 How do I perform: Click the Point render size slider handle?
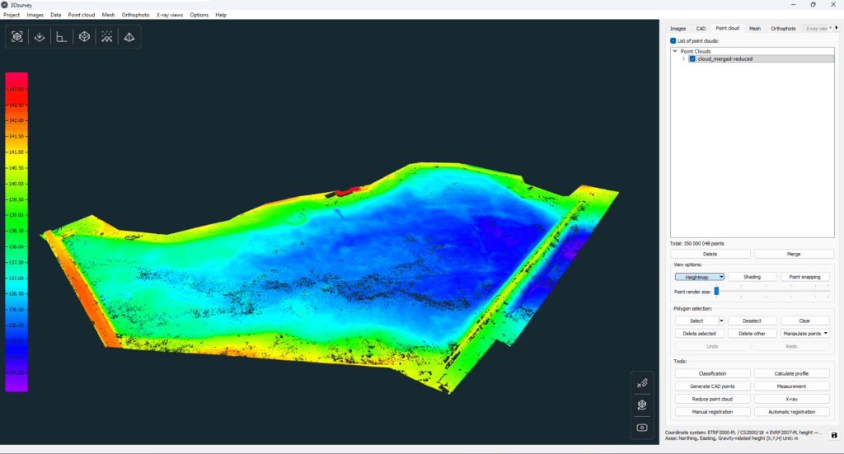point(716,291)
